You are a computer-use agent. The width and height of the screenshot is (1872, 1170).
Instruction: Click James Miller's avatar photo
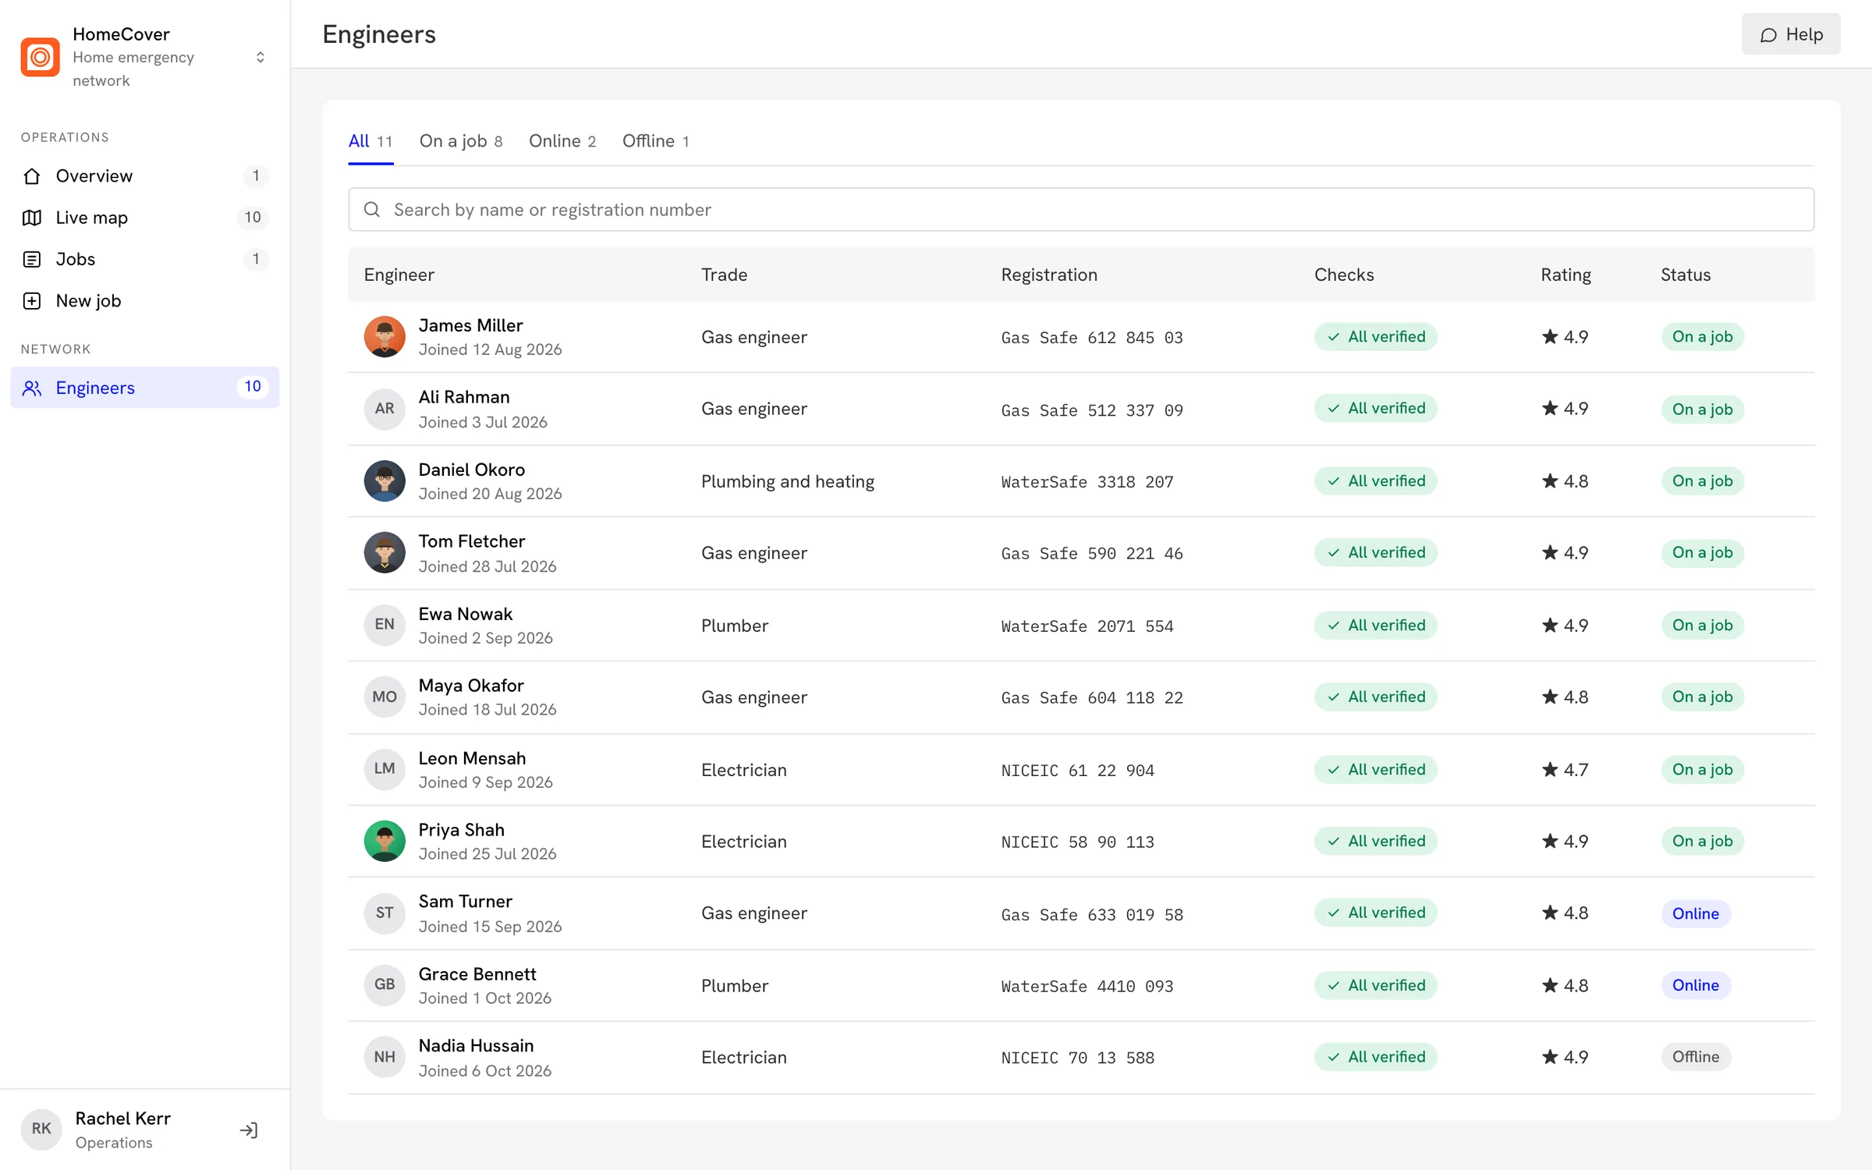(x=385, y=337)
